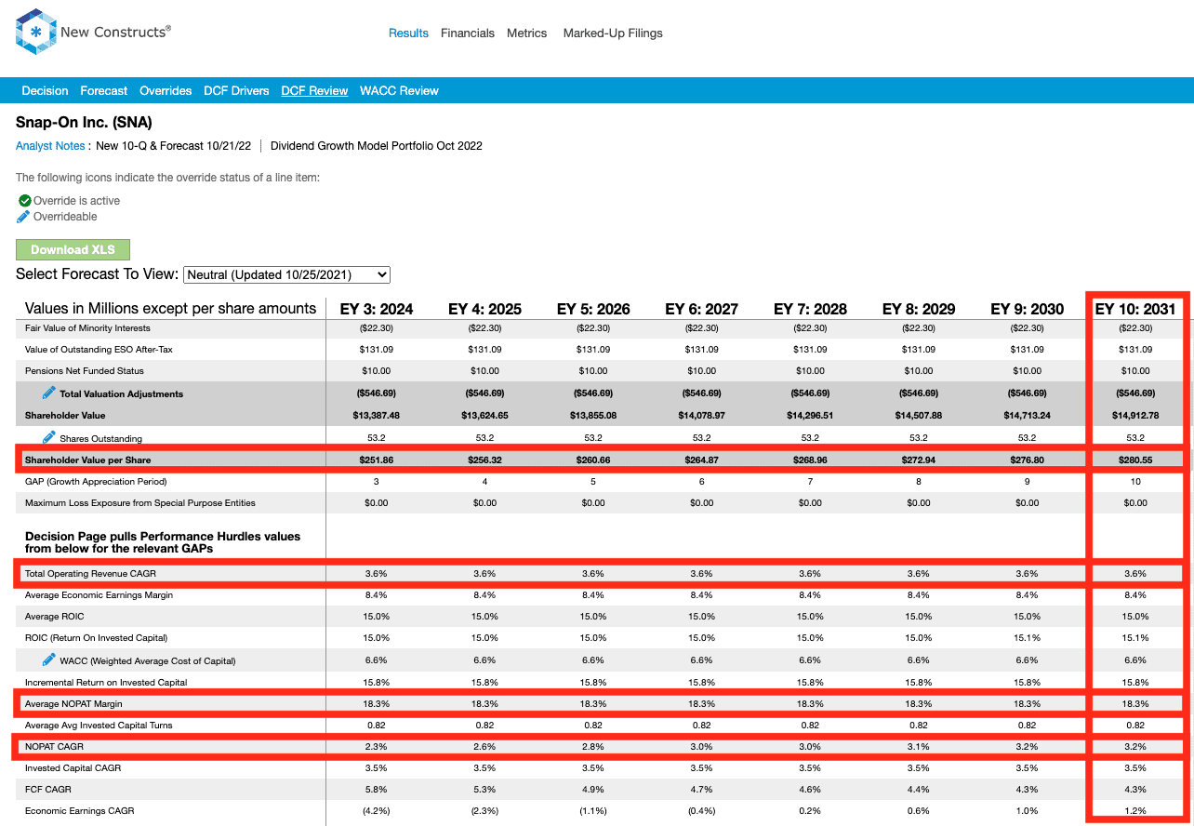
Task: Click the EY 8: 2029 column header
Action: (x=919, y=309)
